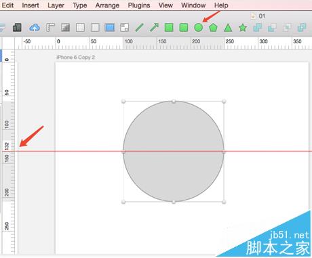Click the cloud upload share icon
The width and height of the screenshot is (312, 258).
[x=35, y=28]
